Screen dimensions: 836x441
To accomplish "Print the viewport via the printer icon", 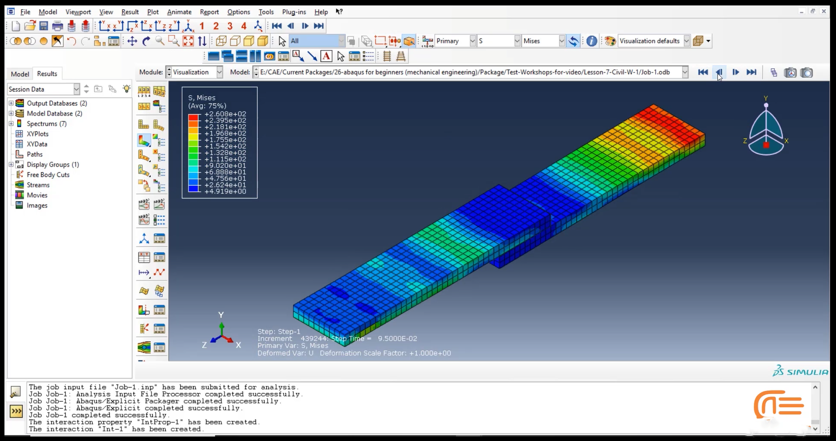I will tap(58, 26).
